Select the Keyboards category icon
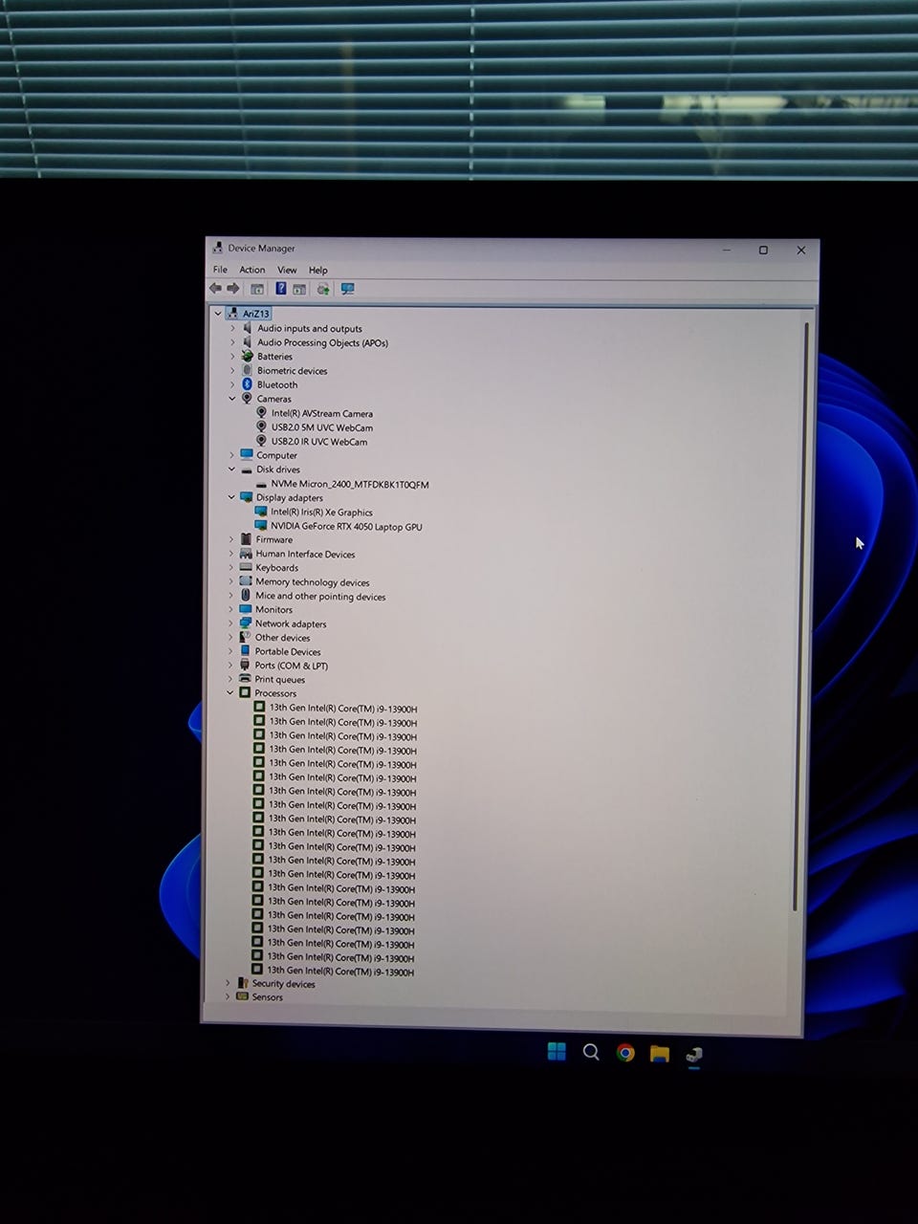This screenshot has height=1224, width=918. (x=246, y=567)
